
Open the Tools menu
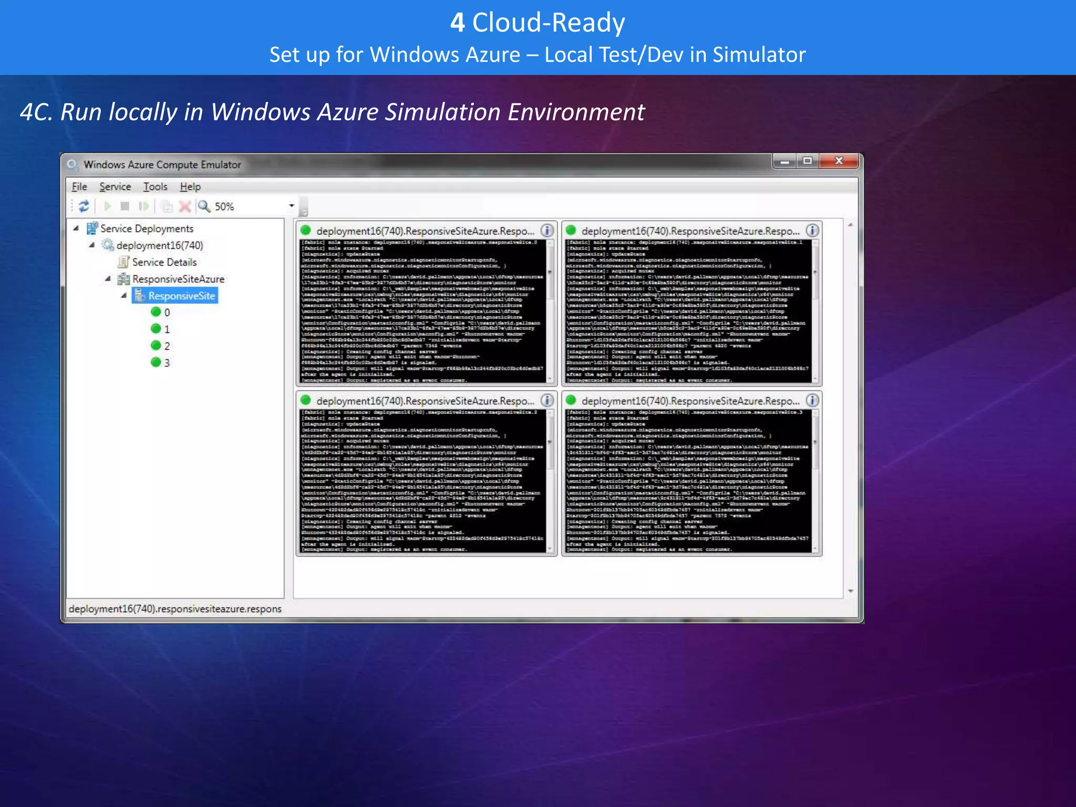click(x=155, y=187)
